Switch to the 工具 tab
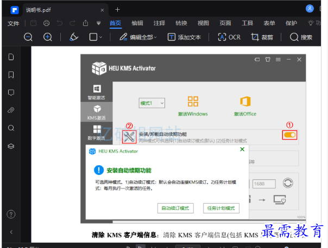 tap(247, 23)
